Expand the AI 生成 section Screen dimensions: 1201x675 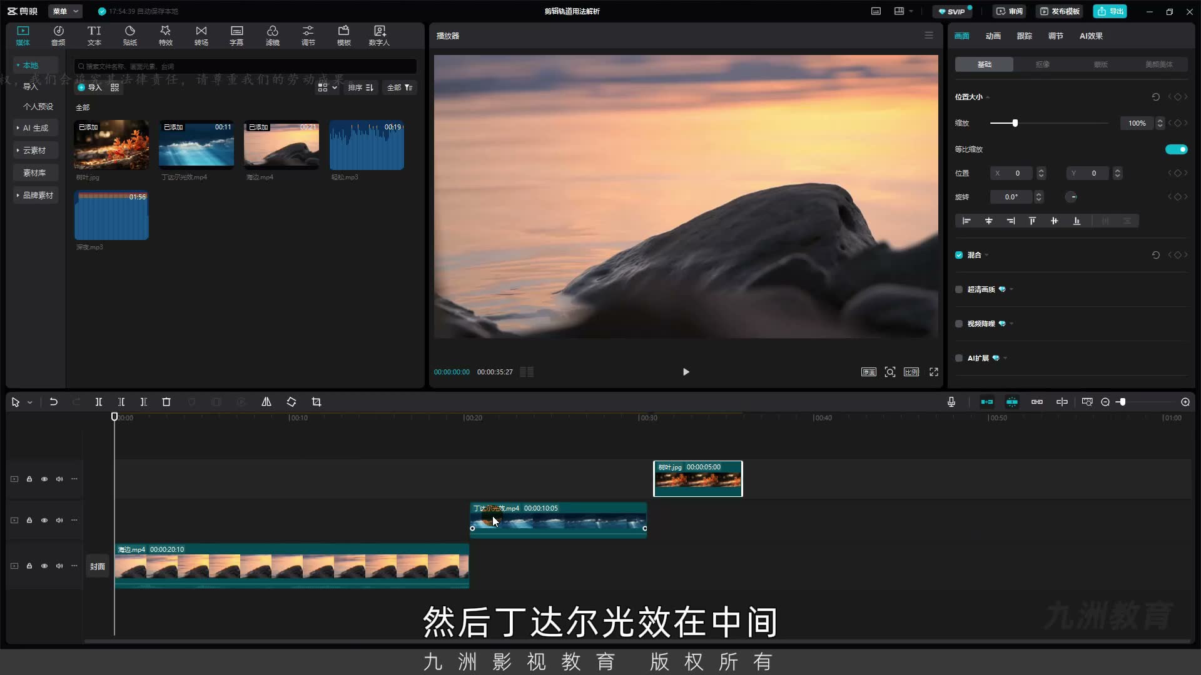tap(36, 128)
